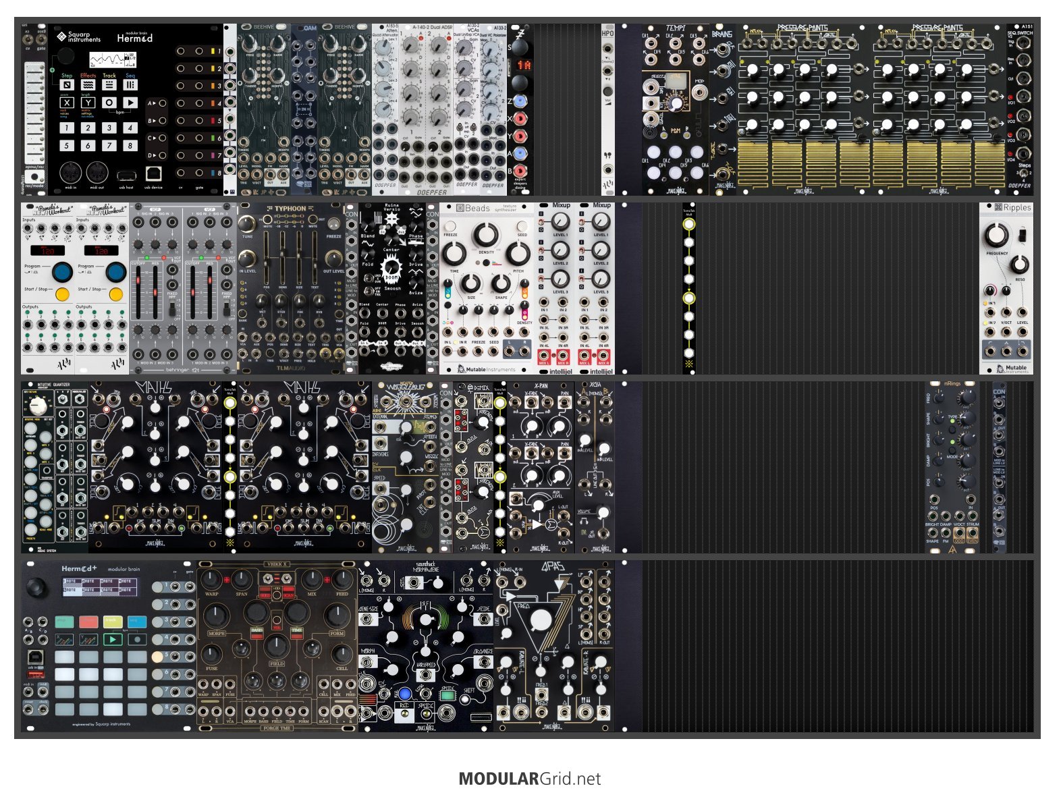Switch Hermod to Seq mode
The width and height of the screenshot is (1061, 793).
130,85
